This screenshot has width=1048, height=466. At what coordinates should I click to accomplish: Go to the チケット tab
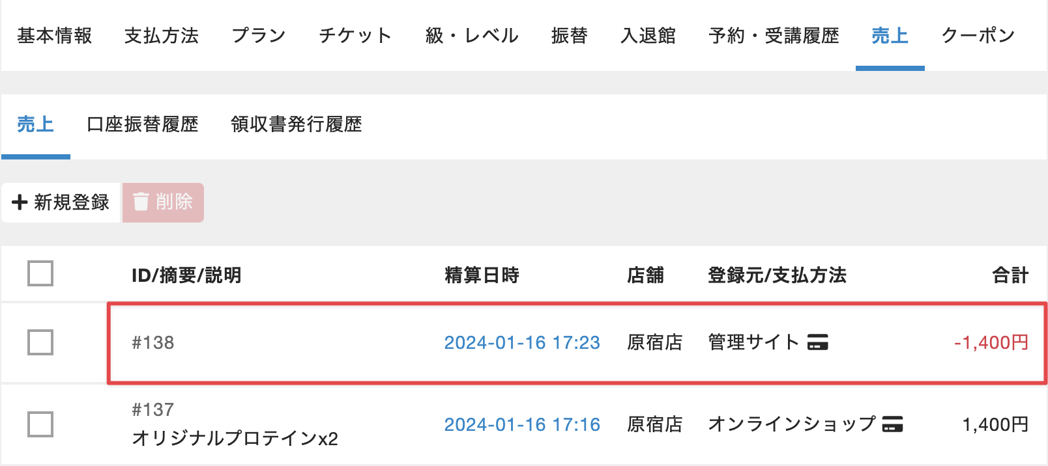pos(355,36)
